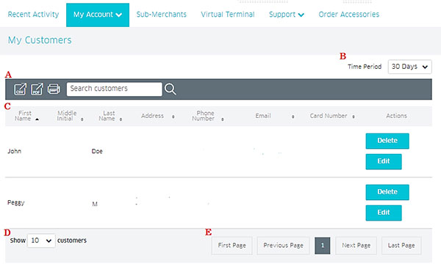Export customers to PDF icon
This screenshot has height=269, width=441.
(x=37, y=89)
